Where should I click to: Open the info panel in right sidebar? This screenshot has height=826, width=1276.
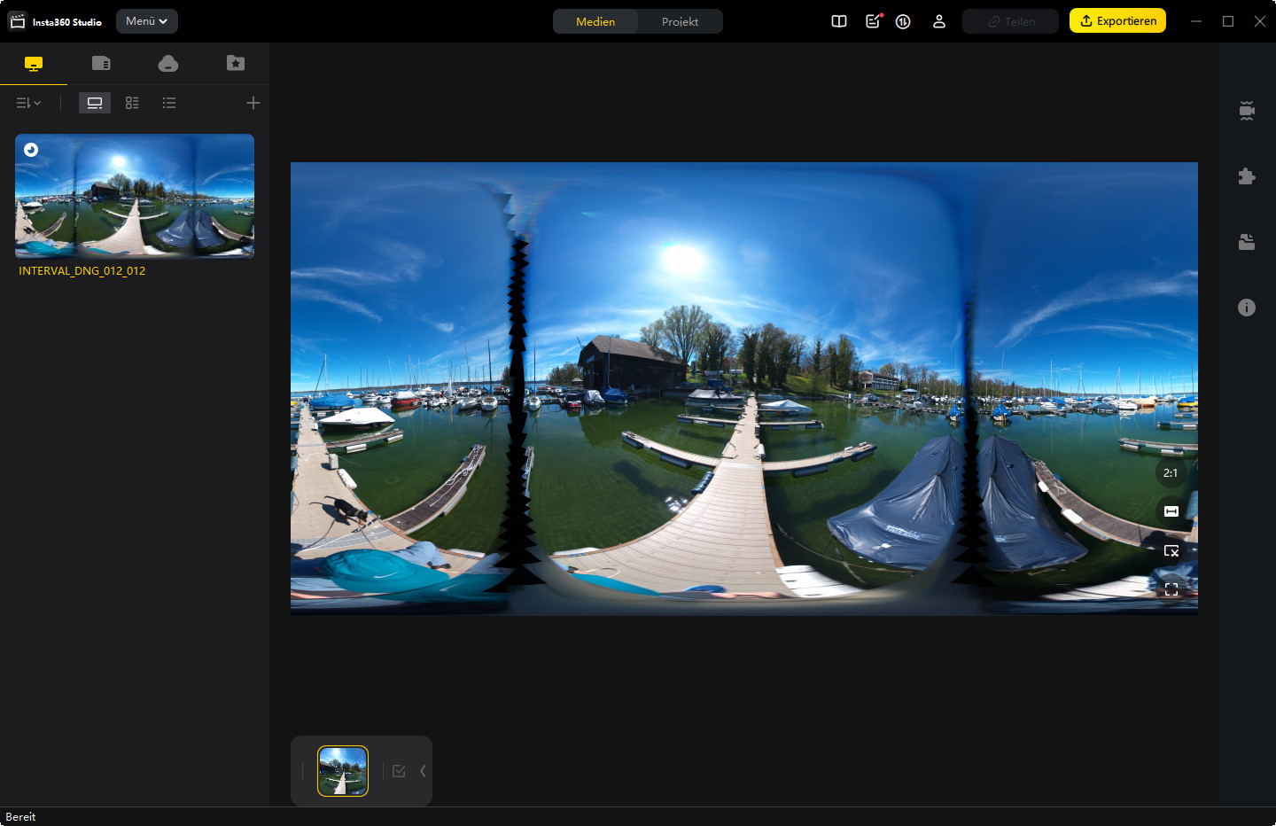[x=1247, y=308]
